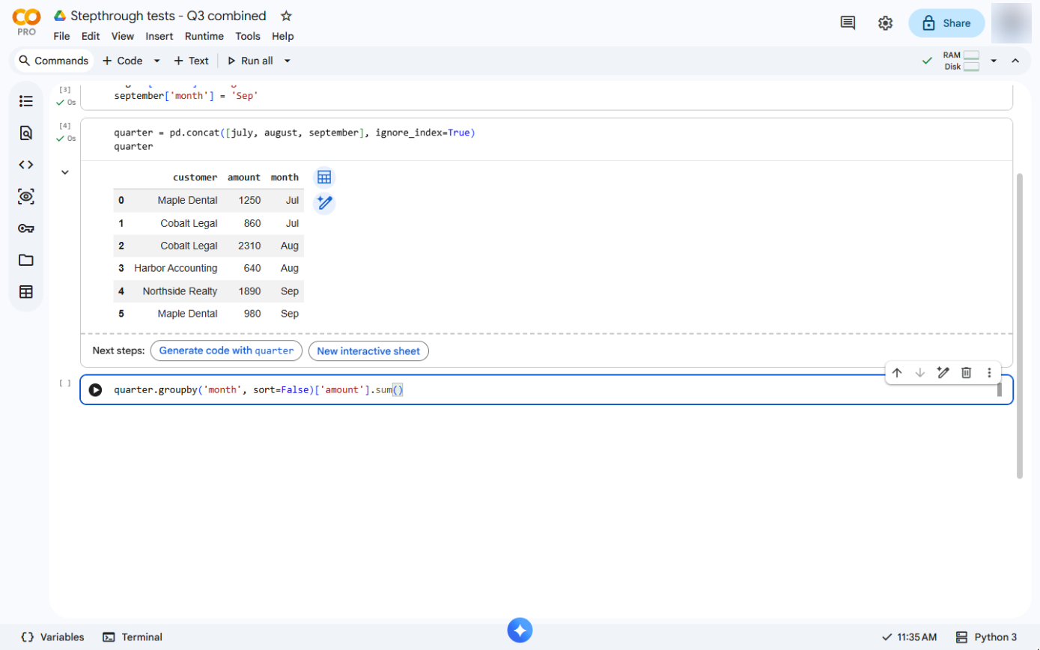The width and height of the screenshot is (1040, 650).
Task: Click the Share button
Action: click(946, 23)
